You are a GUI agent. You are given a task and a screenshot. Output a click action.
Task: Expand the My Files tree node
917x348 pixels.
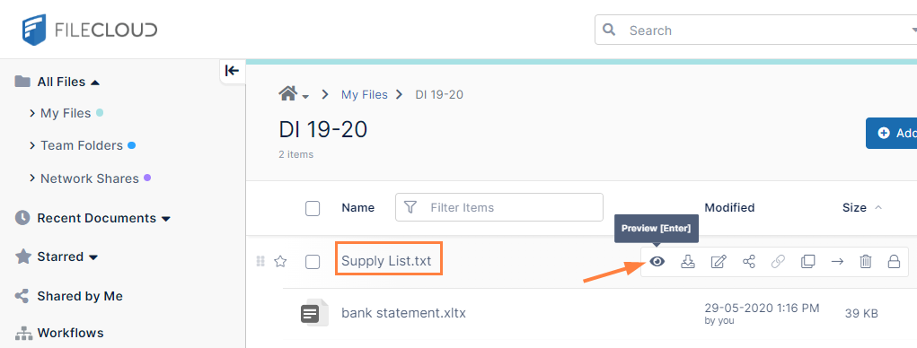pyautogui.click(x=32, y=113)
